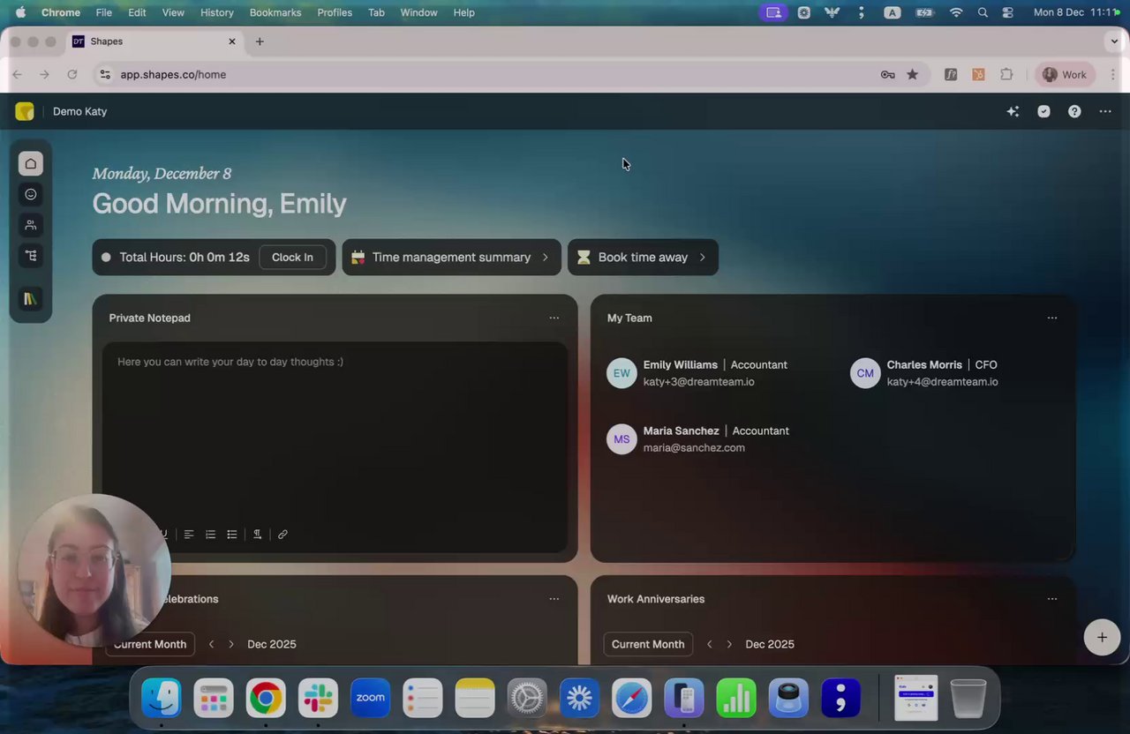The height and width of the screenshot is (734, 1130).
Task: Expand the tab search dropdown arrow
Action: pyautogui.click(x=1114, y=41)
